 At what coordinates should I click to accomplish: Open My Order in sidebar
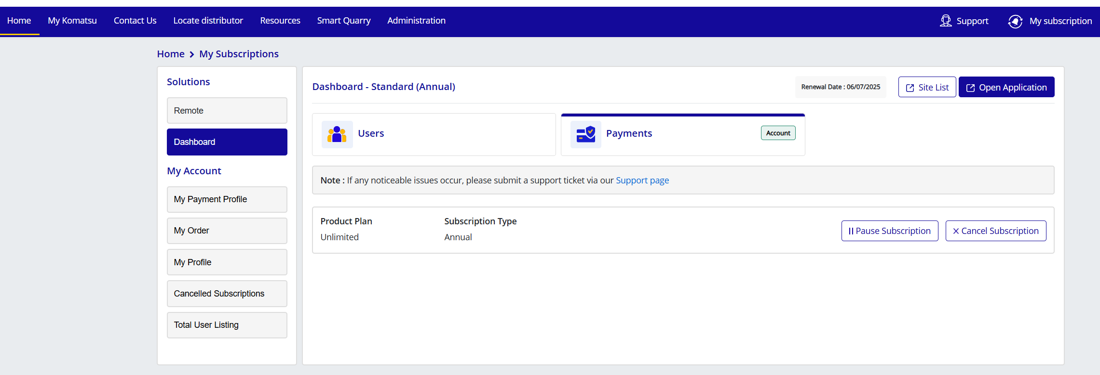point(227,231)
